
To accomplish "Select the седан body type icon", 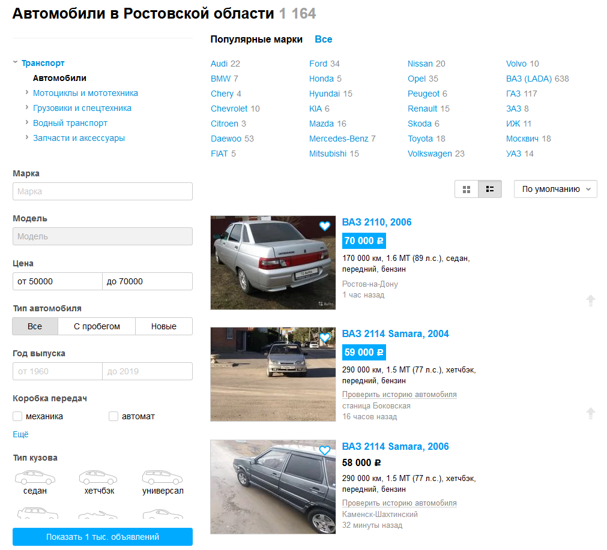I will [35, 477].
